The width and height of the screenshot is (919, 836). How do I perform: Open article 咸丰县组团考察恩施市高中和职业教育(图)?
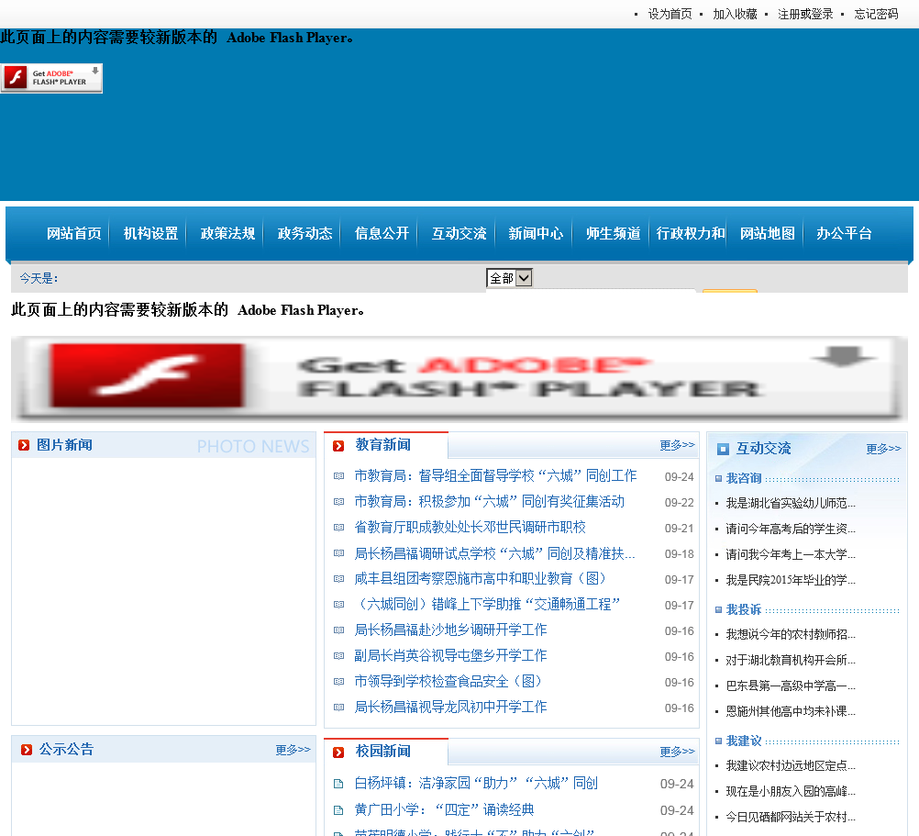coord(480,579)
